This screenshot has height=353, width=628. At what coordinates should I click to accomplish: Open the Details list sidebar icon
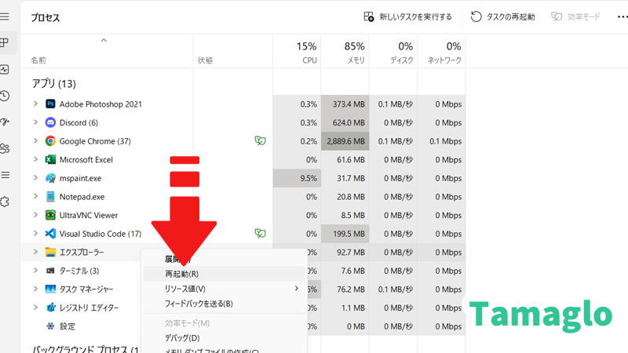5,175
